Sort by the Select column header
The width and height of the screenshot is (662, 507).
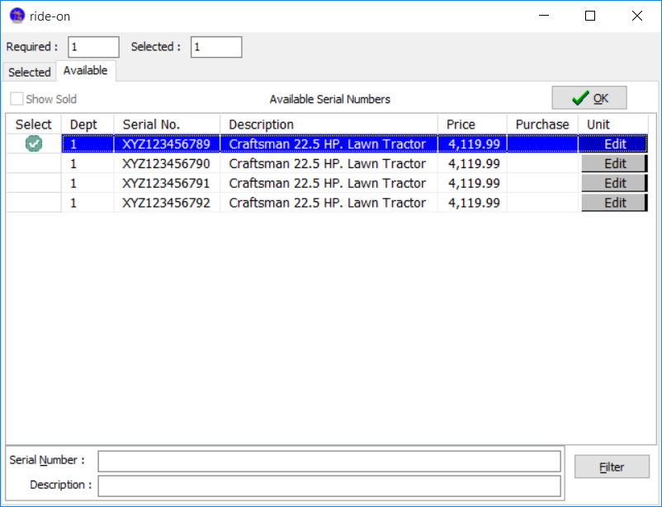(x=34, y=124)
